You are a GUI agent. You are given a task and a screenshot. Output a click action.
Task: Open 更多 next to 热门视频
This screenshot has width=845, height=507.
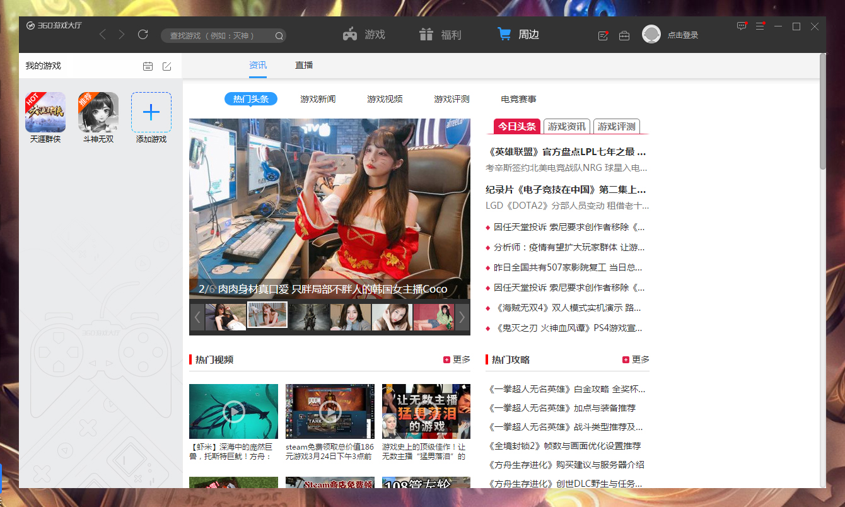(x=458, y=359)
